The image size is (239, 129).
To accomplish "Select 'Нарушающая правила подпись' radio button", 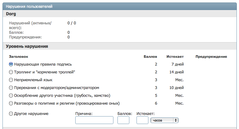I will coord(11,64).
